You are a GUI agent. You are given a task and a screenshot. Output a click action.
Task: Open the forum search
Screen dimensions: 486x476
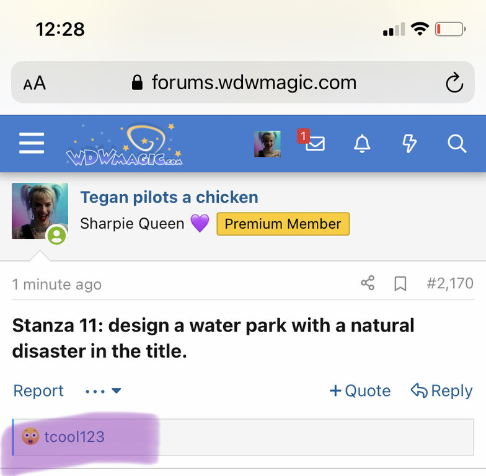coord(456,144)
